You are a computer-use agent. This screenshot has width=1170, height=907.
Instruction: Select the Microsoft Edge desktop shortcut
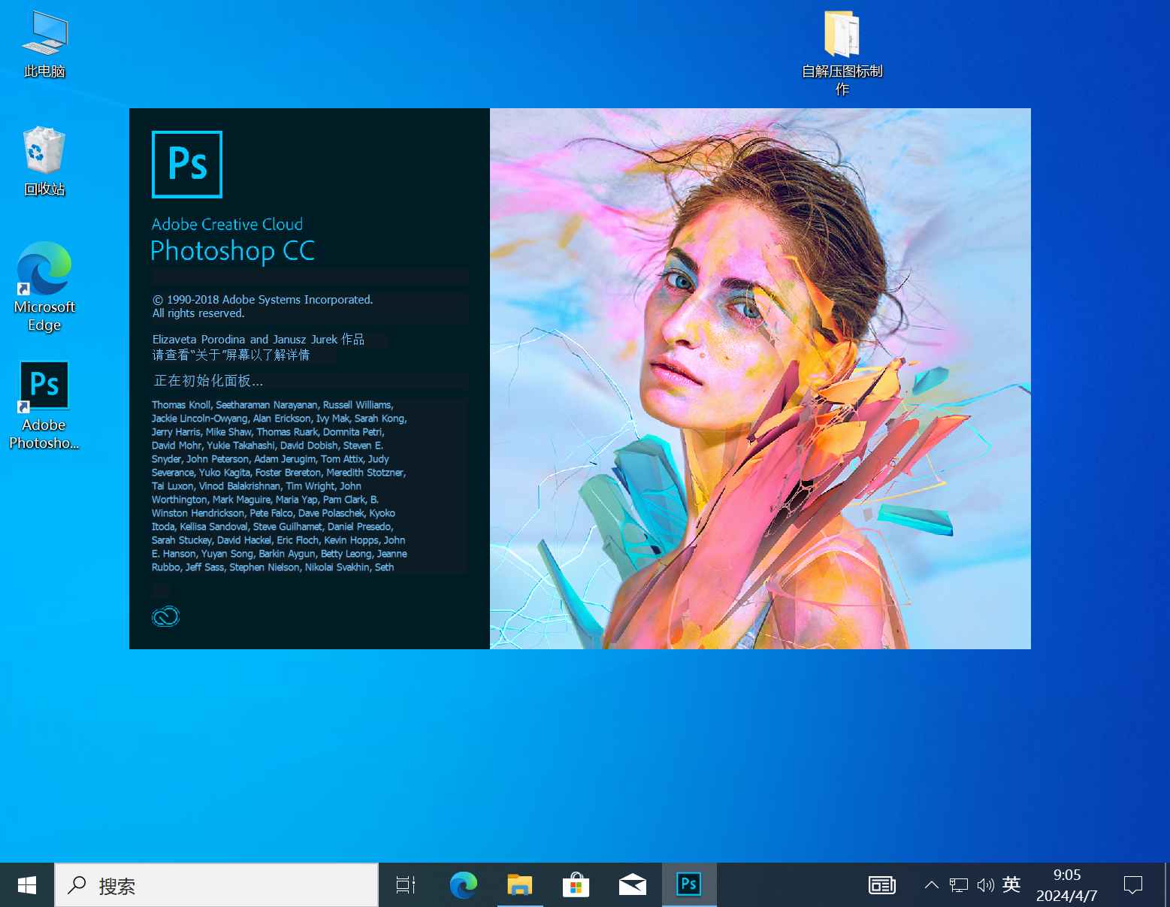44,287
